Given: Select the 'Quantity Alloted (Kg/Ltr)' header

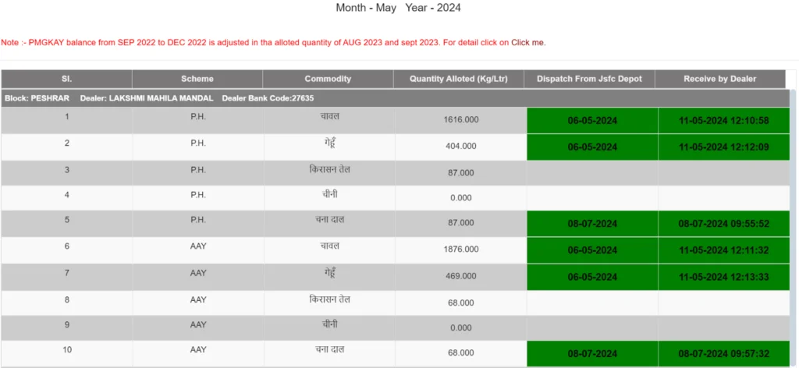Looking at the screenshot, I should 460,79.
